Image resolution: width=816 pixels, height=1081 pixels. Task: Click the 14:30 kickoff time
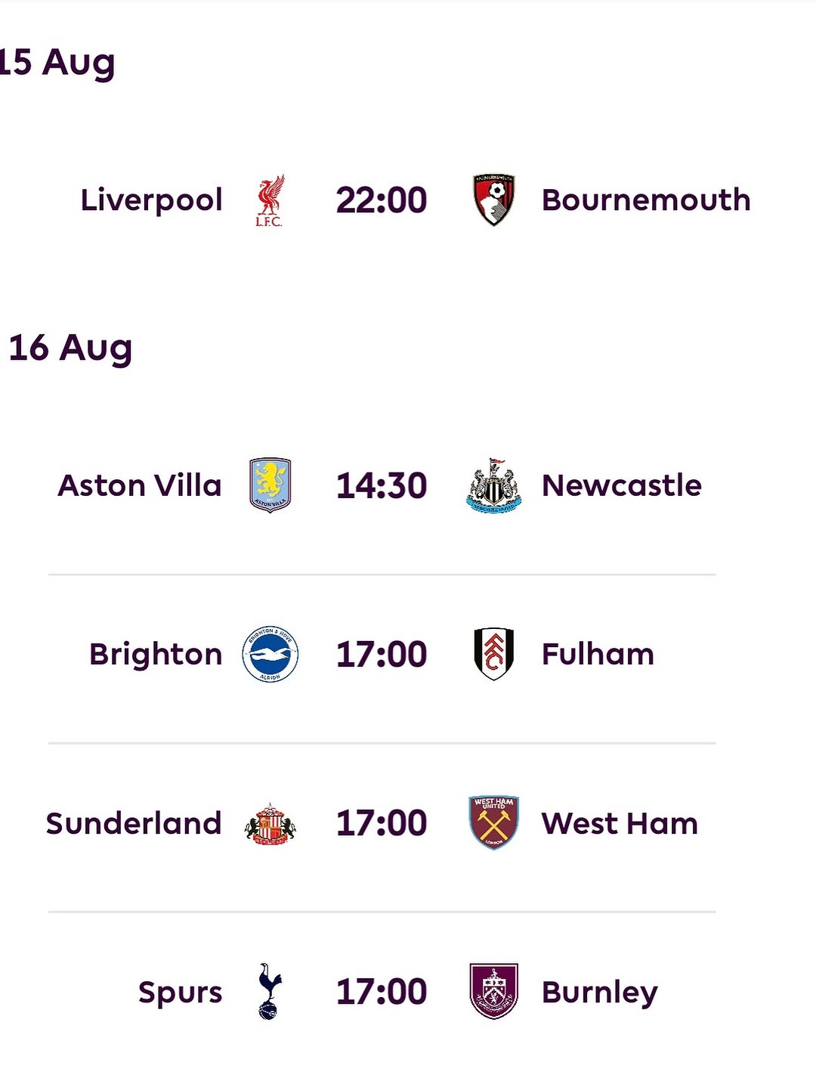click(382, 485)
